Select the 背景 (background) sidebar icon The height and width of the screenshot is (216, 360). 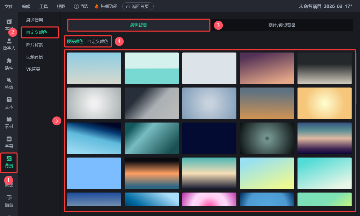(9, 162)
